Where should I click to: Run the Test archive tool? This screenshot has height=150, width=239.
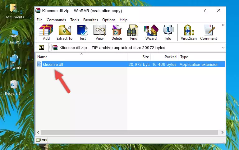coord(82,32)
